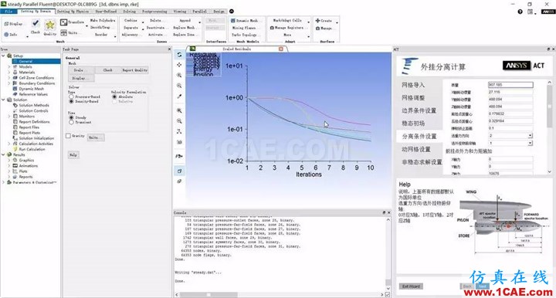Expand Cell Zone Conditions in the tree

(x=9, y=78)
